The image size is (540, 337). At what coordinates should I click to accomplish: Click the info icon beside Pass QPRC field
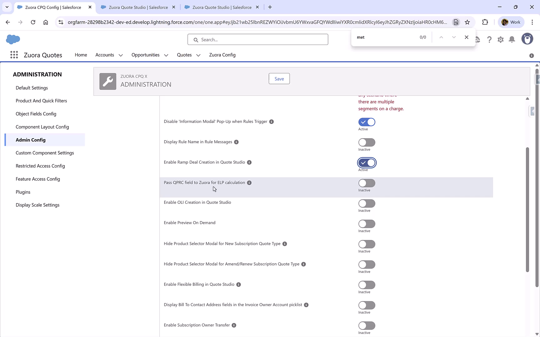(x=249, y=183)
